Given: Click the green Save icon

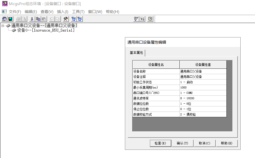Looking at the screenshot, I should [x=10, y=19].
